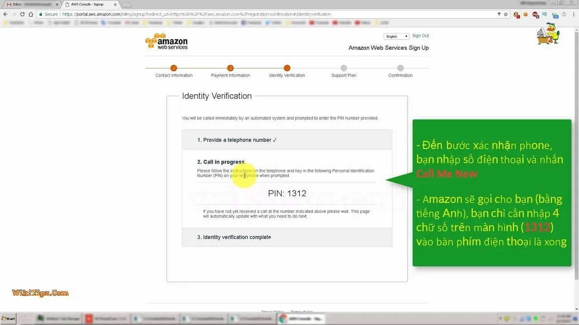Click the browser forward arrow
The width and height of the screenshot is (579, 325).
click(x=14, y=14)
